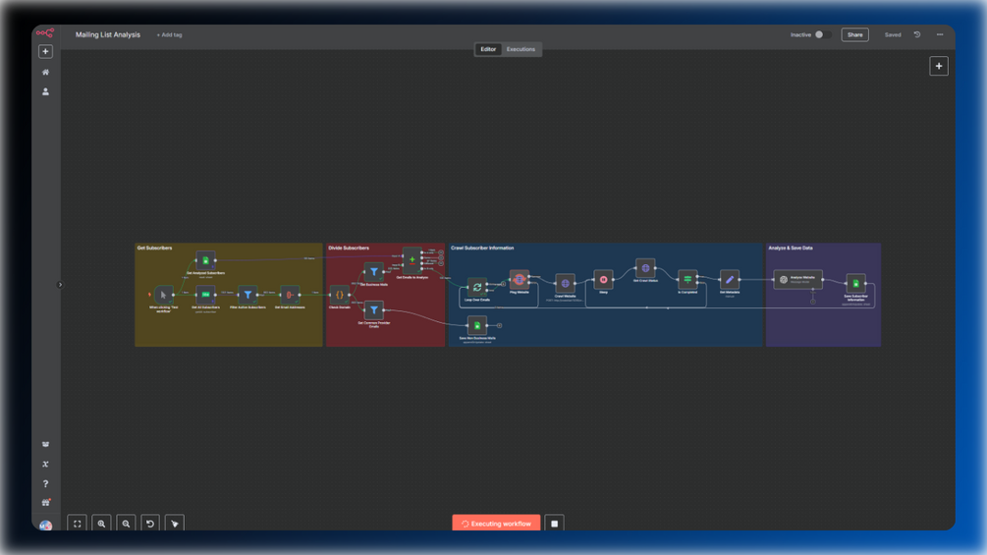Switch to the Executions tab
This screenshot has width=987, height=555.
point(521,49)
